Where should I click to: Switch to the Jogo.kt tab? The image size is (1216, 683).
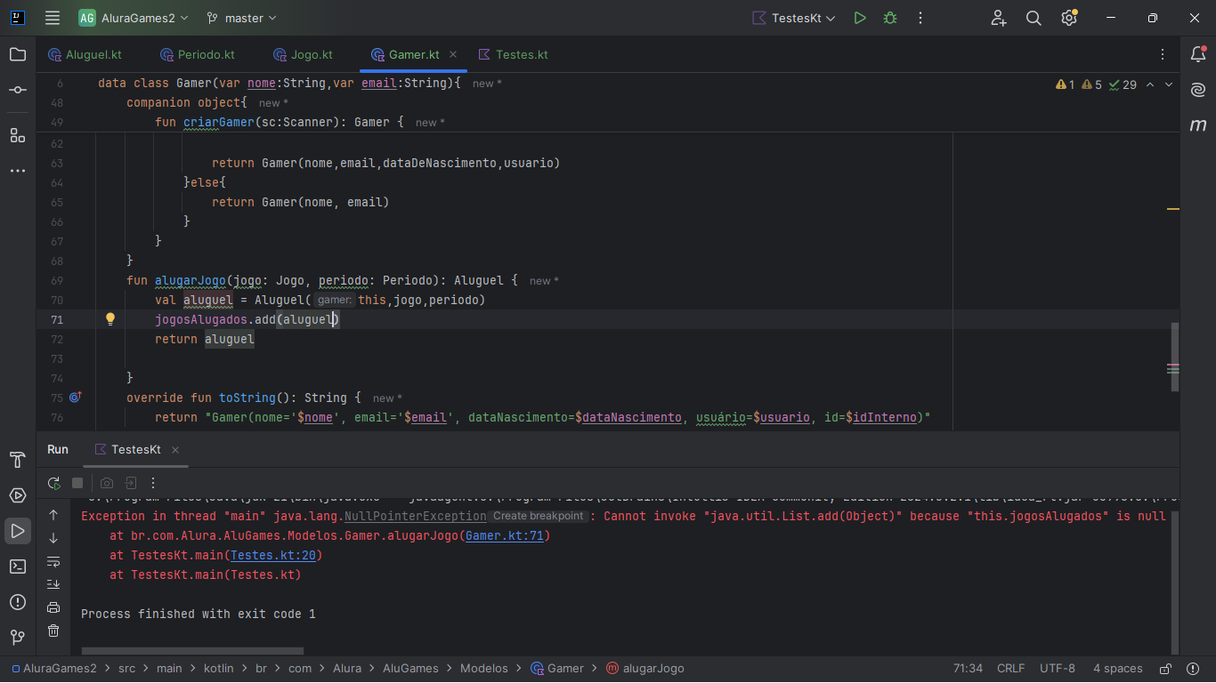coord(303,54)
